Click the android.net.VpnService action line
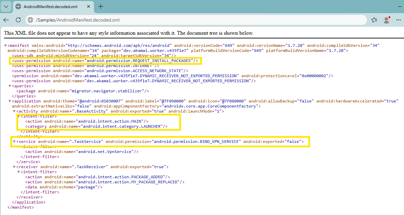This screenshot has width=404, height=215. pyautogui.click(x=82, y=152)
